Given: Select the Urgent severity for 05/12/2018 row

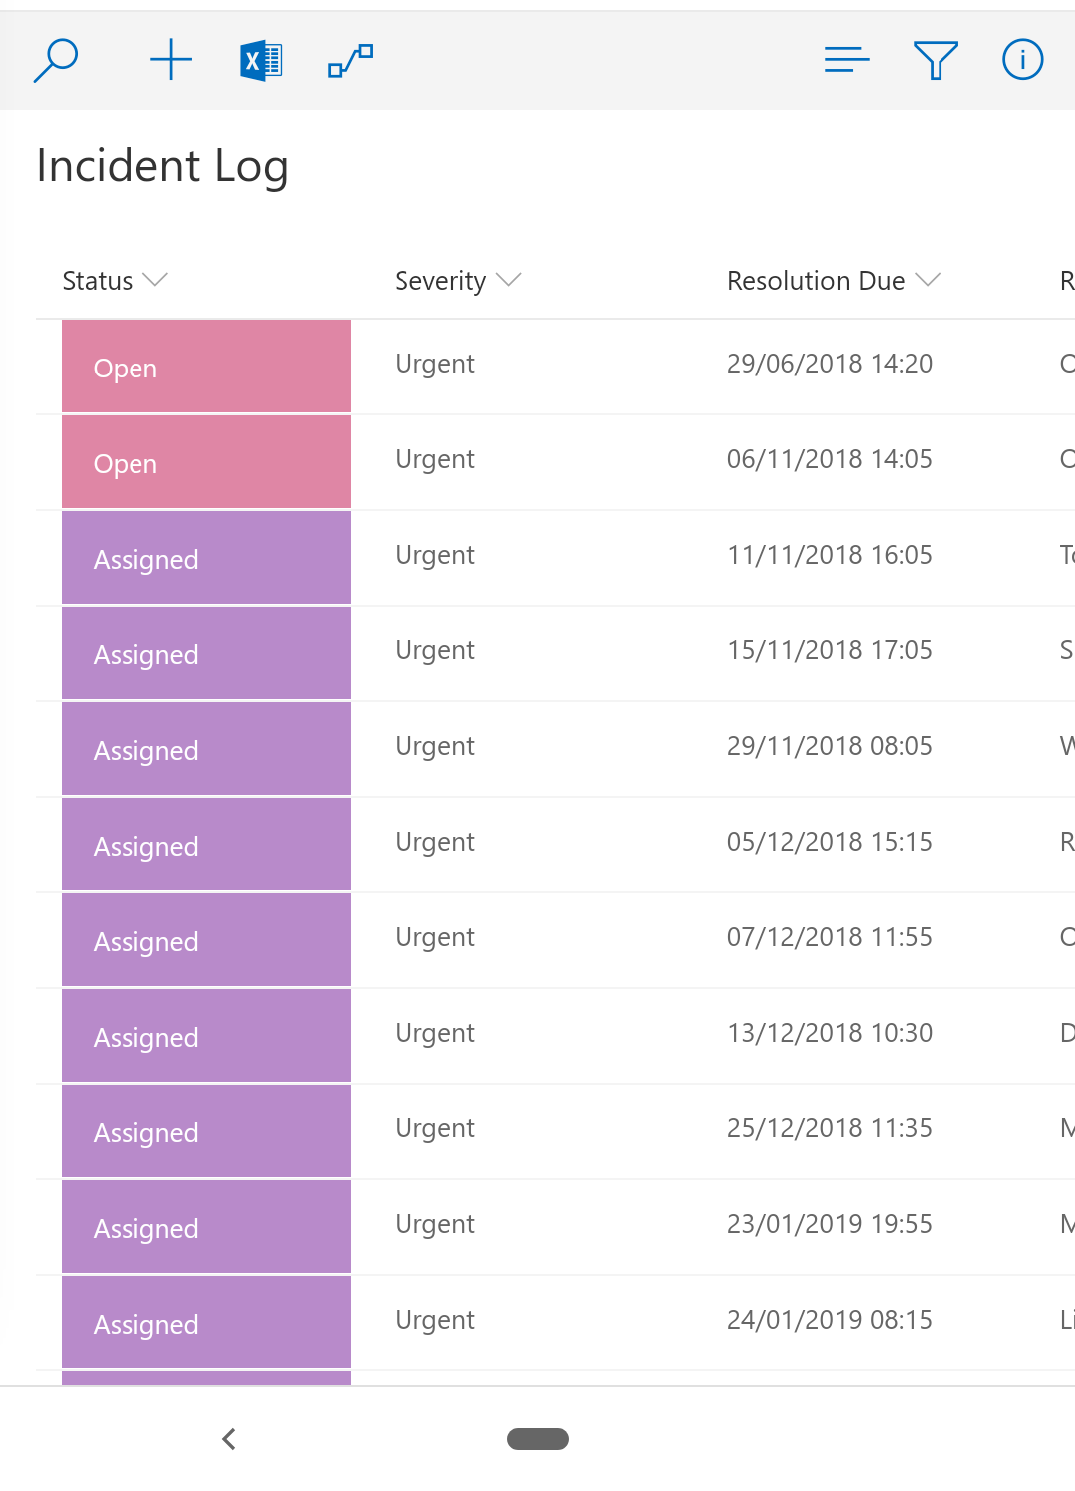Looking at the screenshot, I should [x=434, y=842].
